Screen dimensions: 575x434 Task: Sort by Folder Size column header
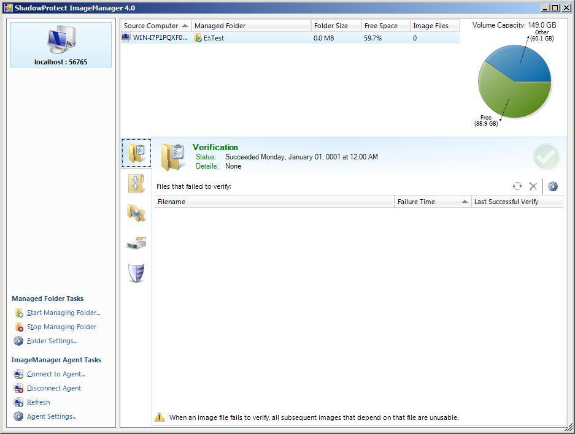pyautogui.click(x=336, y=26)
